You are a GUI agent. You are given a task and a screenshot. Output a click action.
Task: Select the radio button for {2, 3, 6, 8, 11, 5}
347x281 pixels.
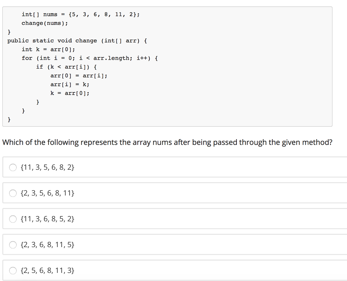pyautogui.click(x=13, y=245)
